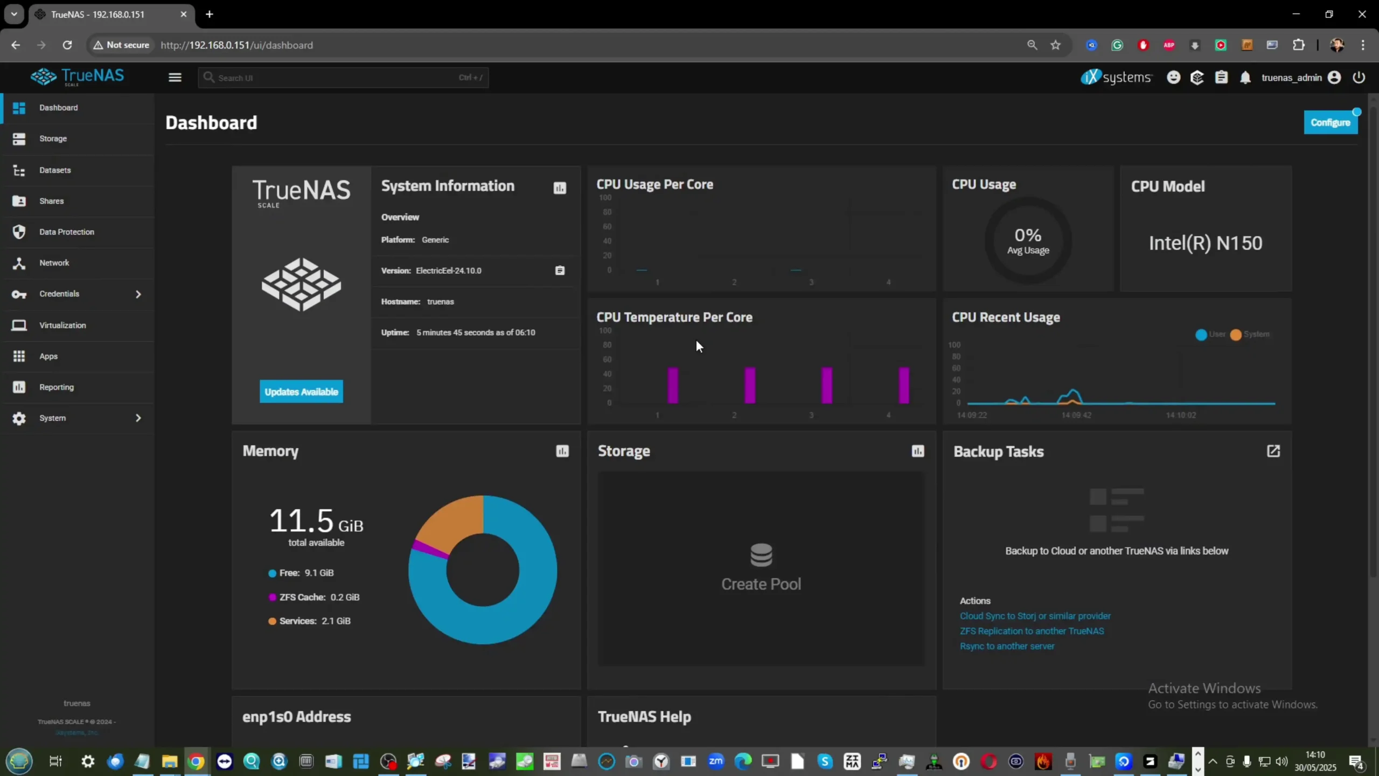The height and width of the screenshot is (776, 1379).
Task: Open browser zoom magnifier icon
Action: [x=1032, y=45]
